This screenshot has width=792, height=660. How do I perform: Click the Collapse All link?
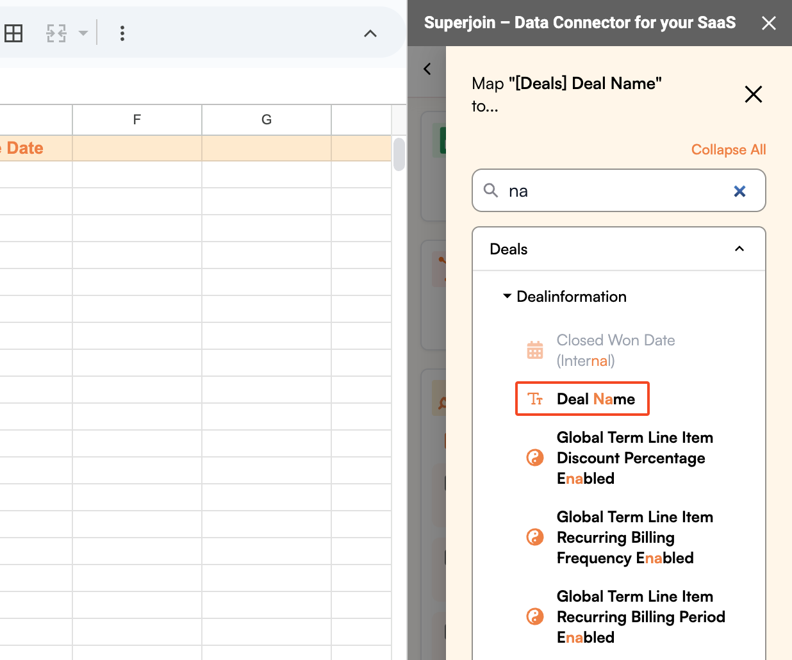(x=729, y=149)
